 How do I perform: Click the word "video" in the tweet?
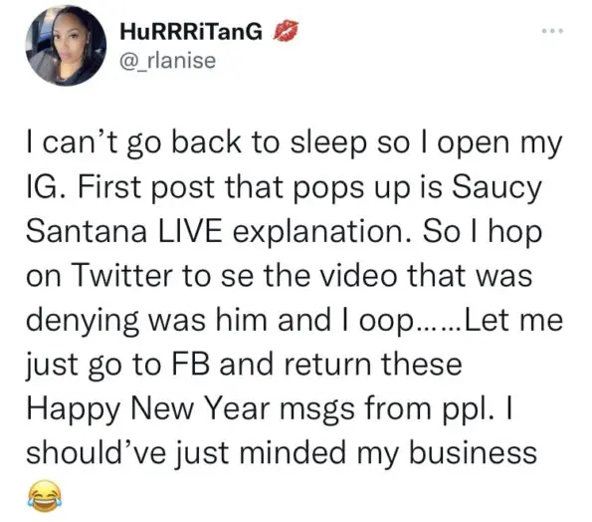tap(359, 276)
